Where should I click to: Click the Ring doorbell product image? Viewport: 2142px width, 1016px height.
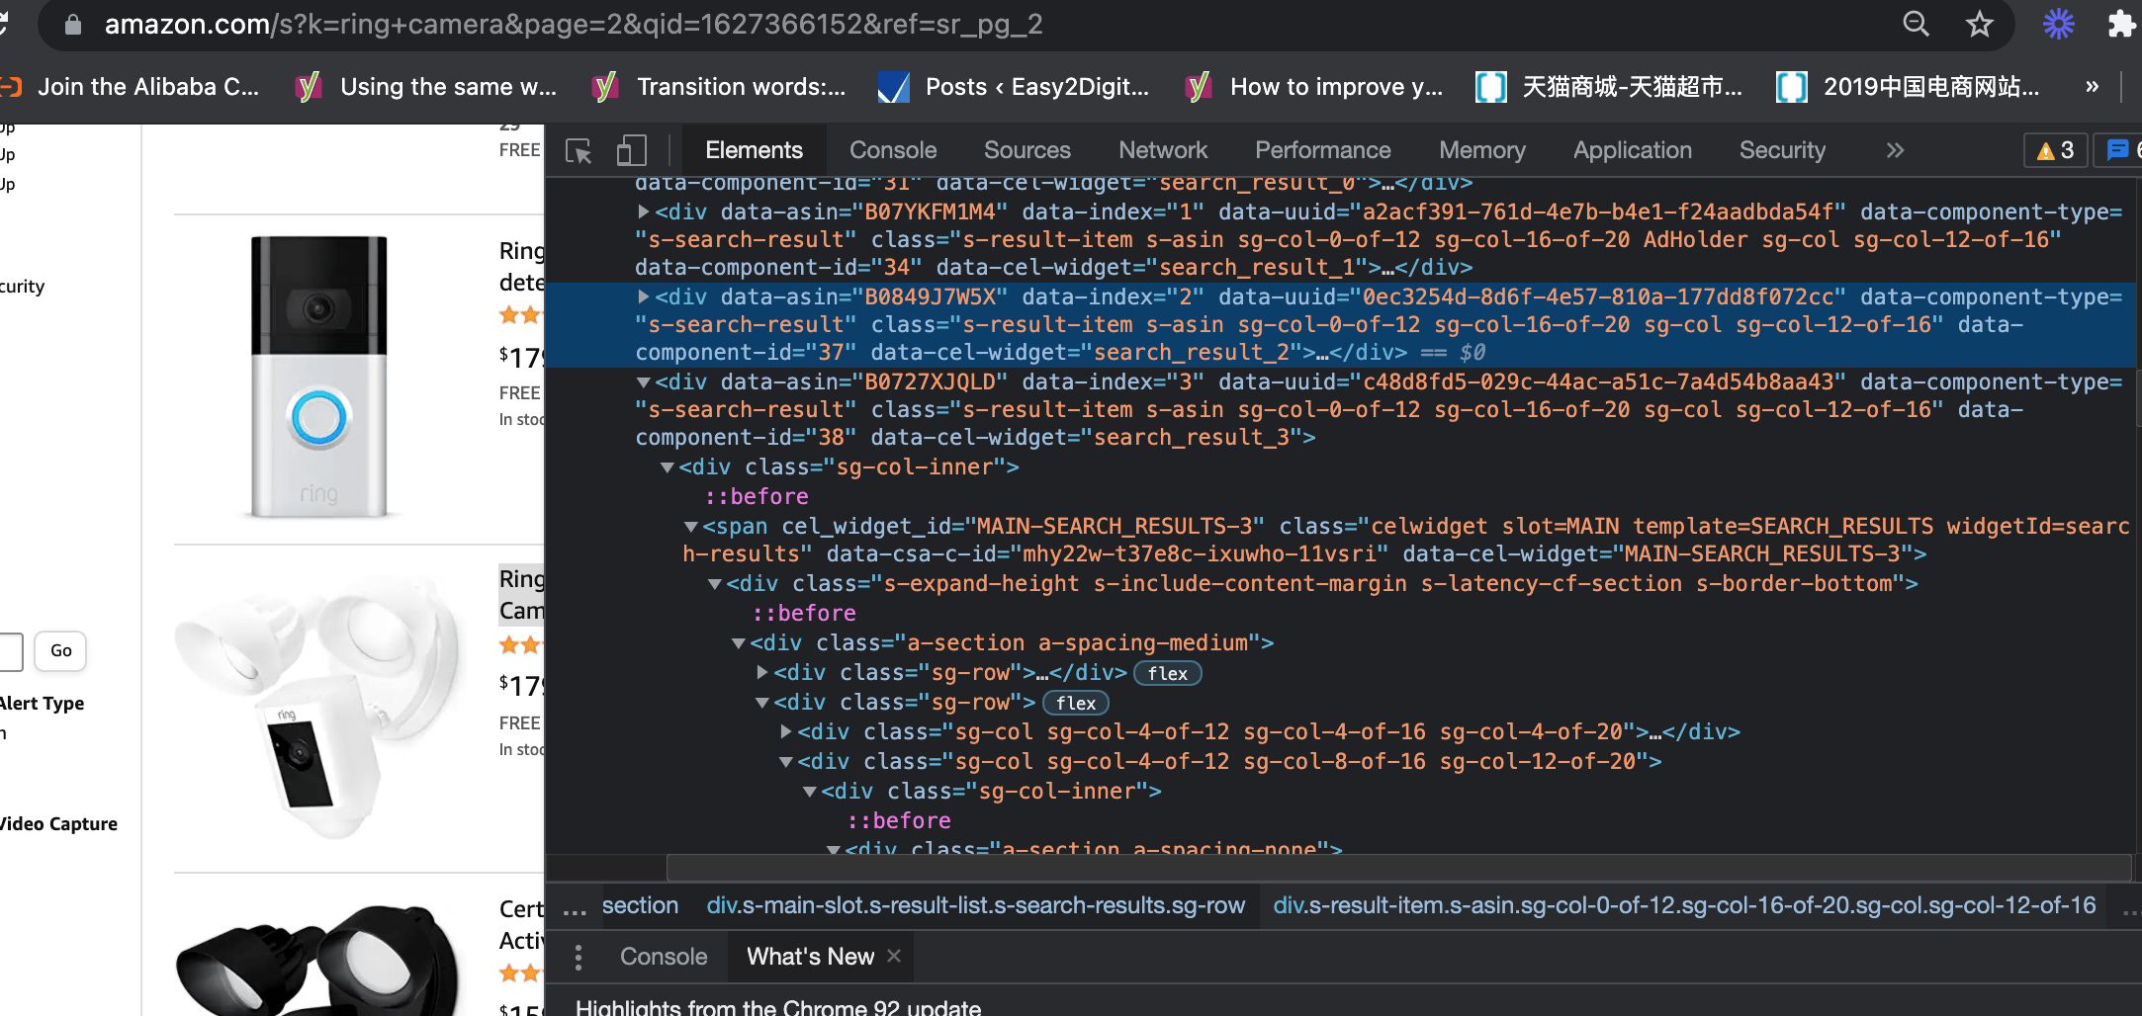[318, 377]
